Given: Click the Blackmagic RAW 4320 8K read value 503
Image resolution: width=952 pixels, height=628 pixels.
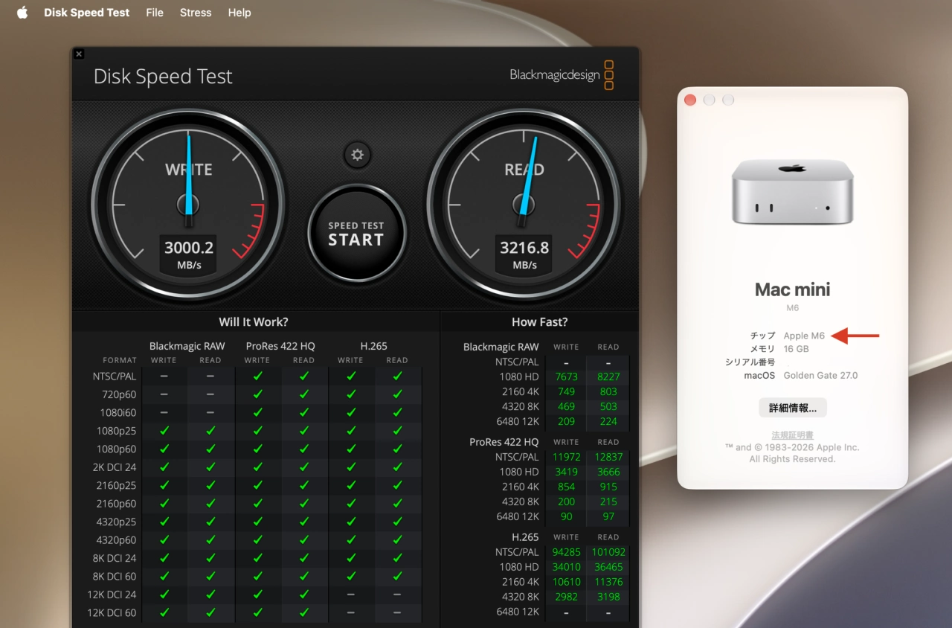Looking at the screenshot, I should click(x=608, y=406).
